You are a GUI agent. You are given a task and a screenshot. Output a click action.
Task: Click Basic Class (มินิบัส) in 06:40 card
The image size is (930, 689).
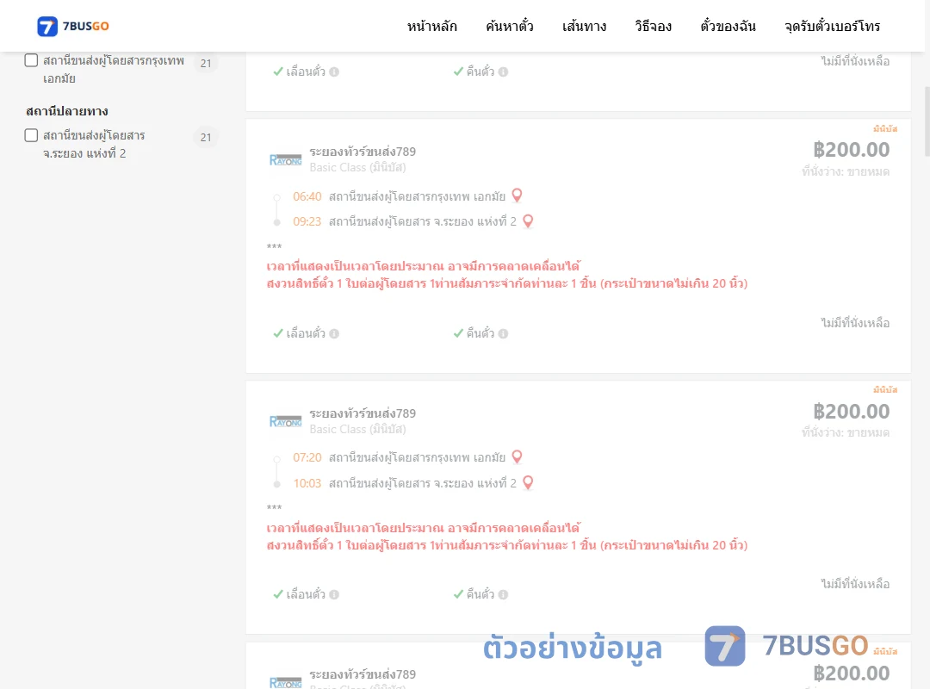357,168
